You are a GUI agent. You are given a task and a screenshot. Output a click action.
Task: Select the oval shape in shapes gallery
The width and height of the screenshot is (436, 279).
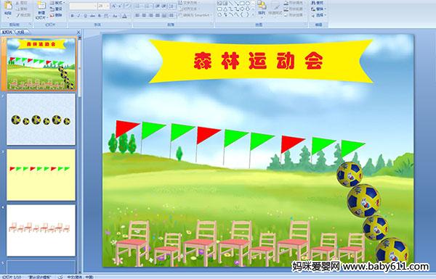pos(248,3)
